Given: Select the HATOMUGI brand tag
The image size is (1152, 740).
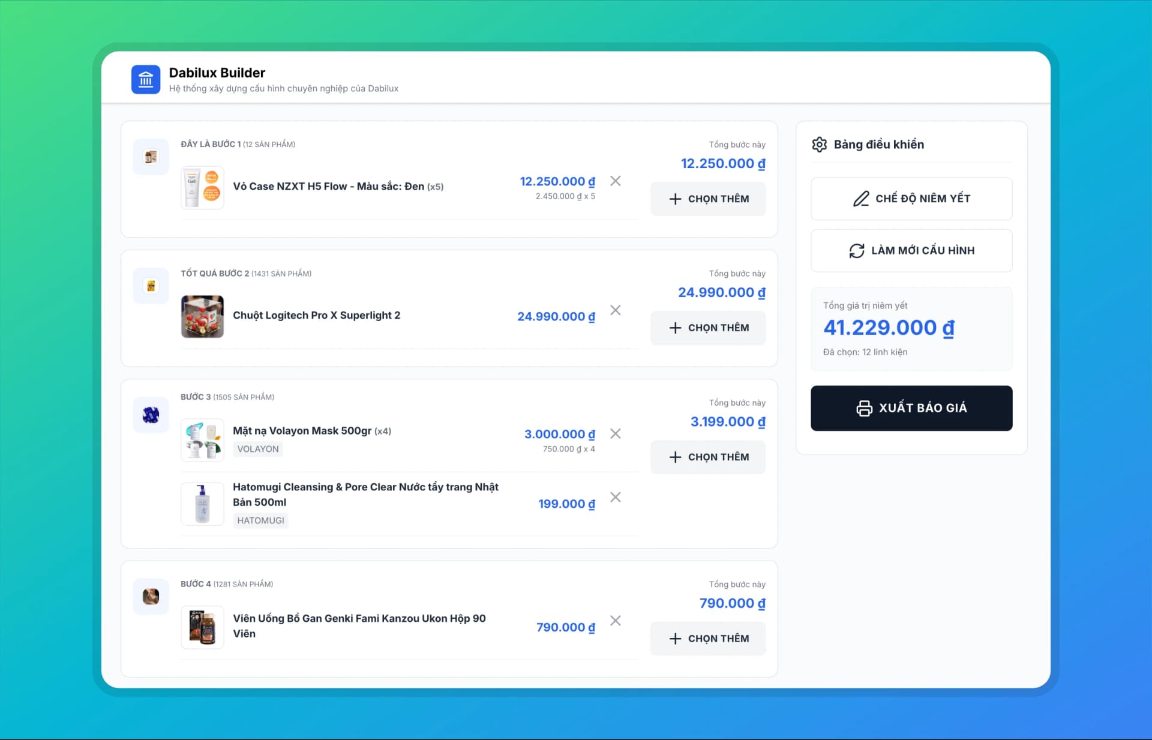Looking at the screenshot, I should pos(260,520).
